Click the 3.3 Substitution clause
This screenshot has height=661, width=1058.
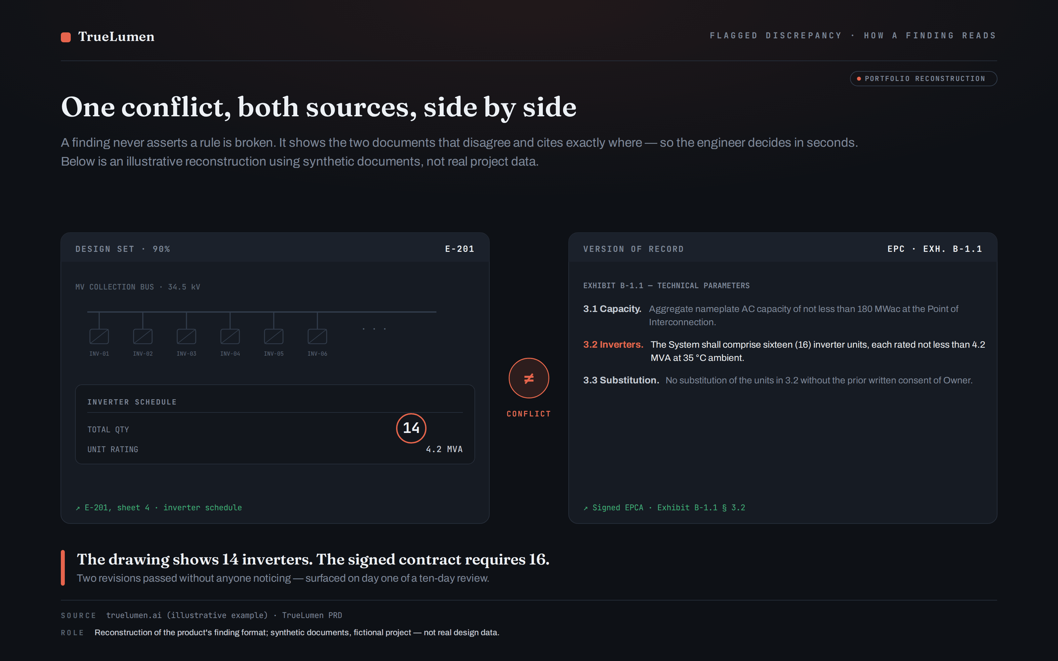coord(778,380)
